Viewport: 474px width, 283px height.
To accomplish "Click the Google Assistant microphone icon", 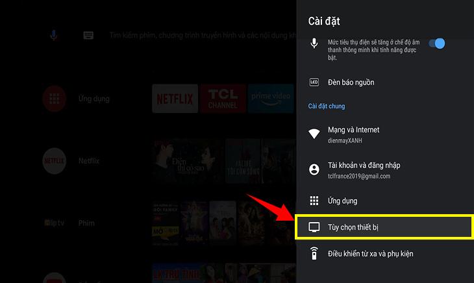I will coord(55,36).
